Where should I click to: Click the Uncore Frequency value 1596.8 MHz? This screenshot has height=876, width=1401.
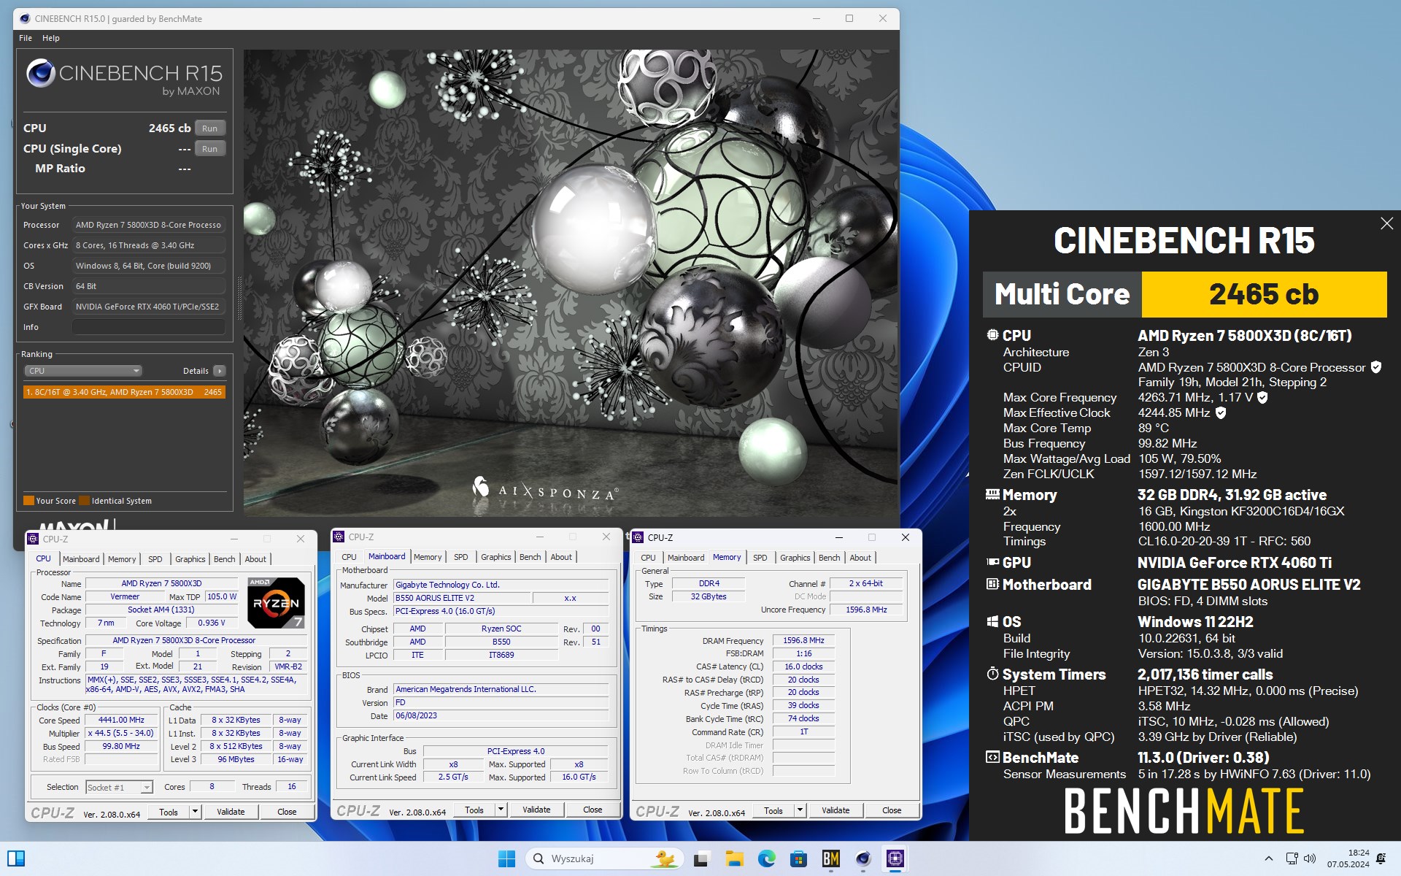(x=866, y=610)
